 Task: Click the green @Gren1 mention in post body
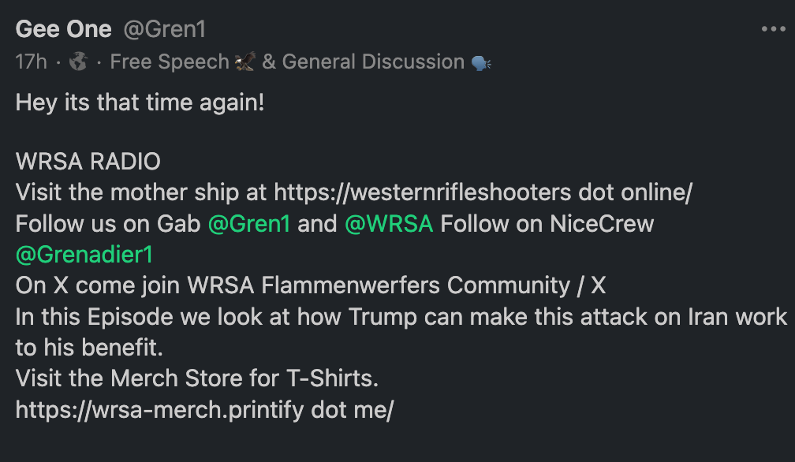(x=249, y=224)
